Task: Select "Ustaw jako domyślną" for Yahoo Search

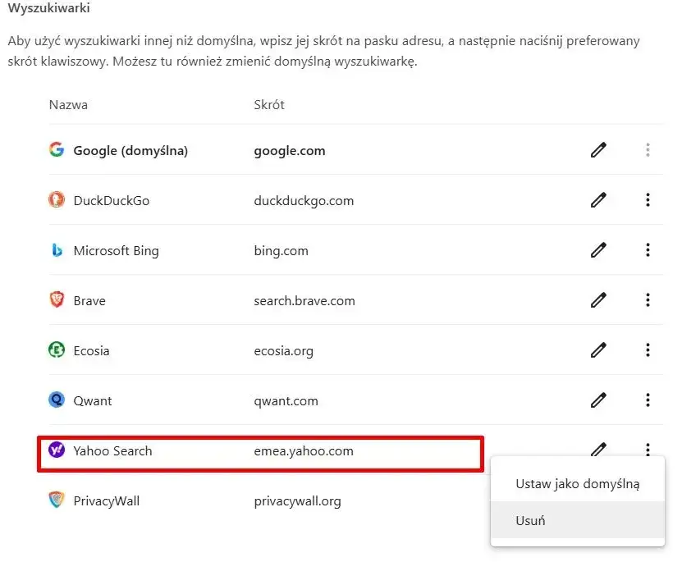Action: pyautogui.click(x=577, y=483)
